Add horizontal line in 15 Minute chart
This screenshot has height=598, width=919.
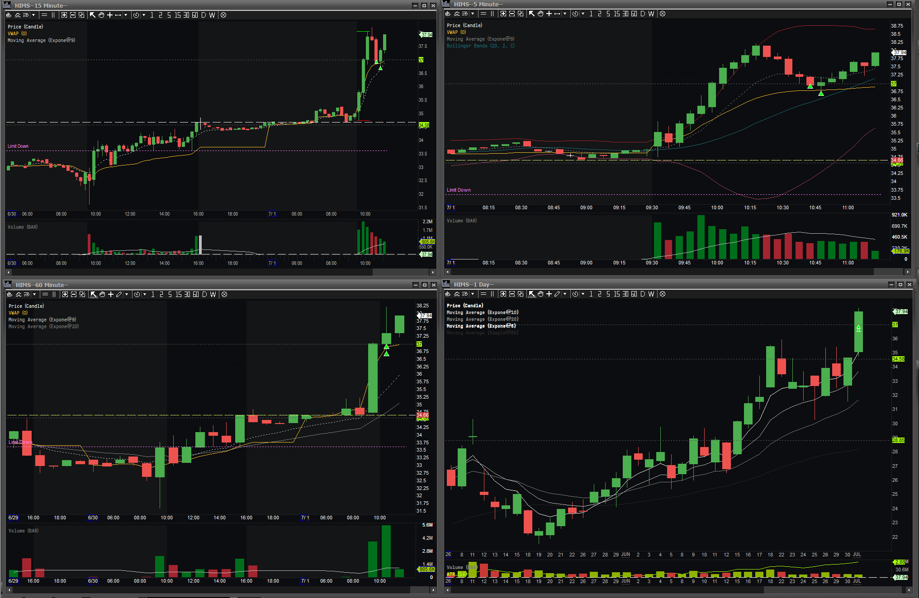tap(44, 15)
